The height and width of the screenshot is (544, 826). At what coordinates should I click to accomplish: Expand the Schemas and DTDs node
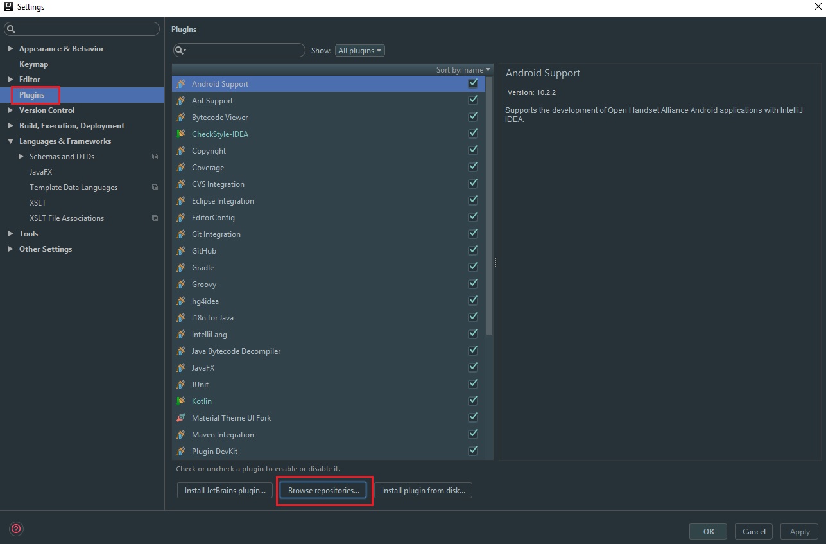pos(21,157)
